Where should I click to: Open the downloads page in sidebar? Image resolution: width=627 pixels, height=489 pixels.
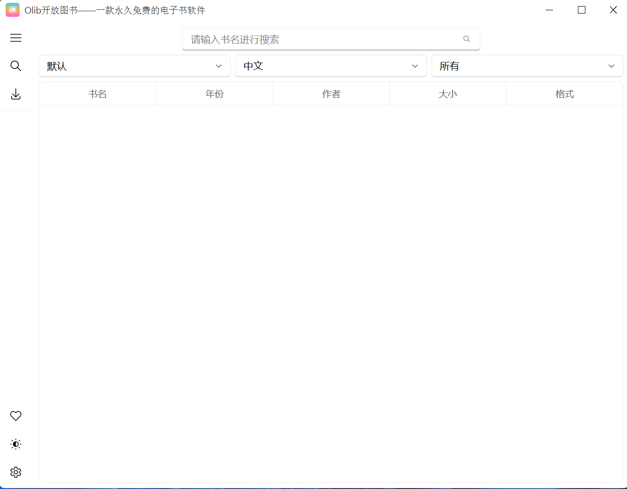(x=16, y=94)
